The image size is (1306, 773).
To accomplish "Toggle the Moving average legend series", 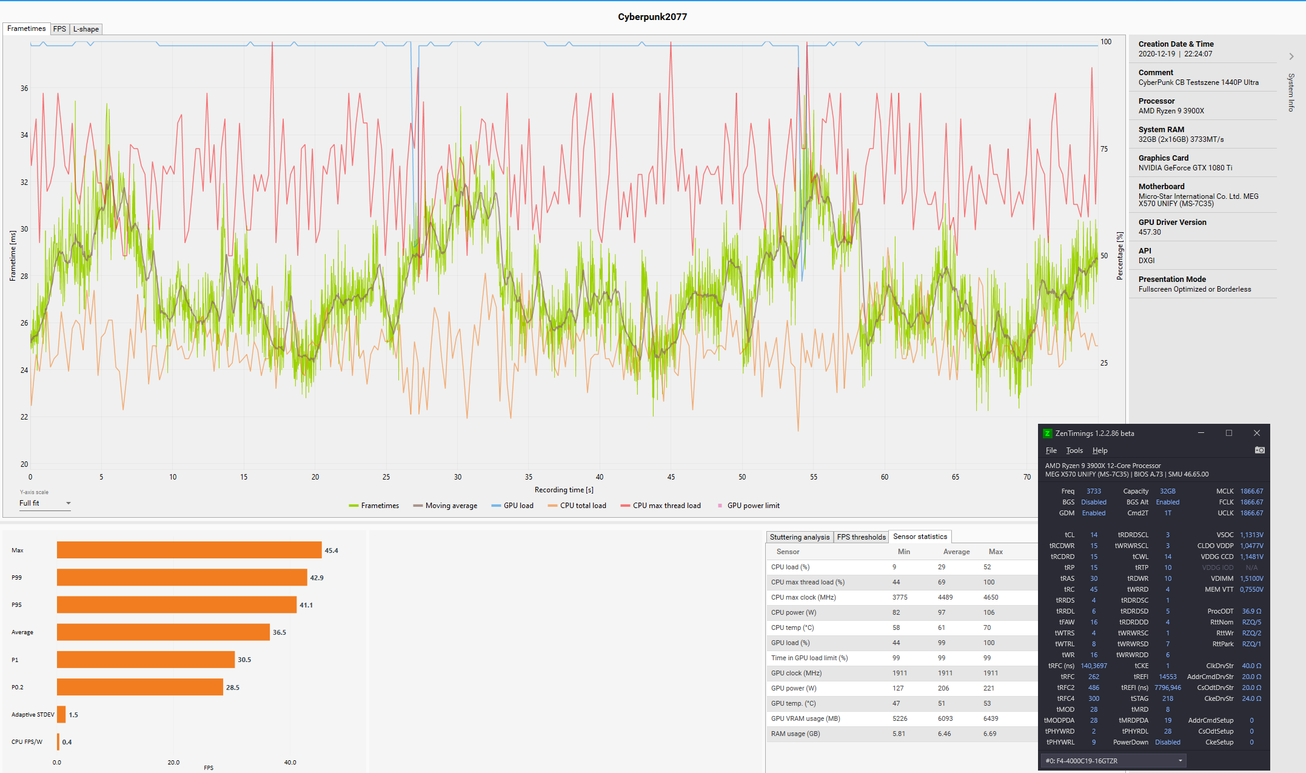I will (x=445, y=506).
